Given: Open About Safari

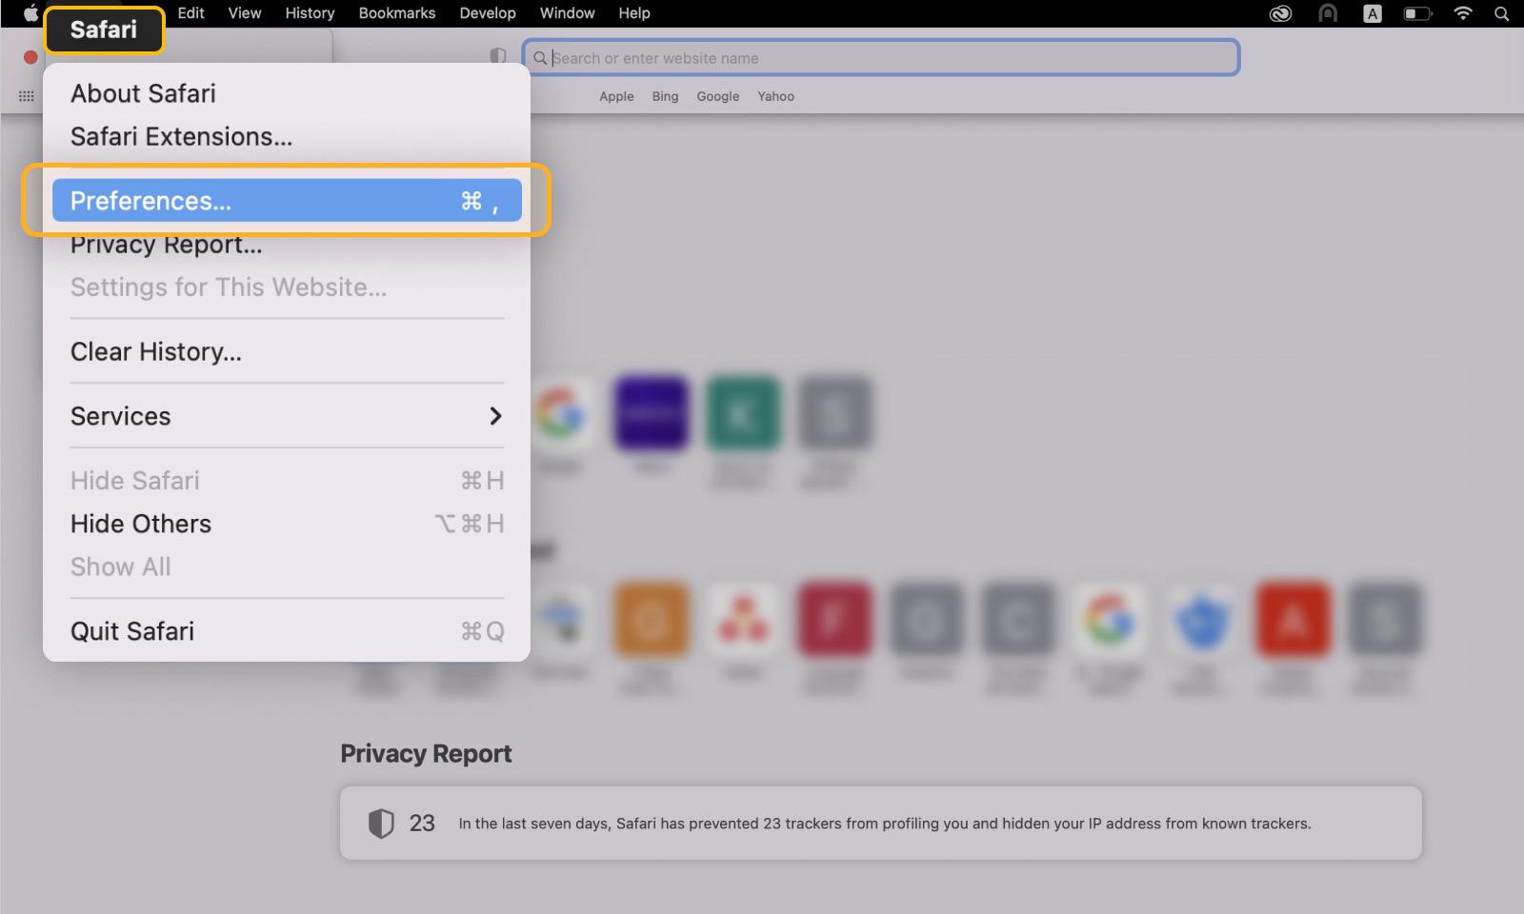Looking at the screenshot, I should 143,93.
